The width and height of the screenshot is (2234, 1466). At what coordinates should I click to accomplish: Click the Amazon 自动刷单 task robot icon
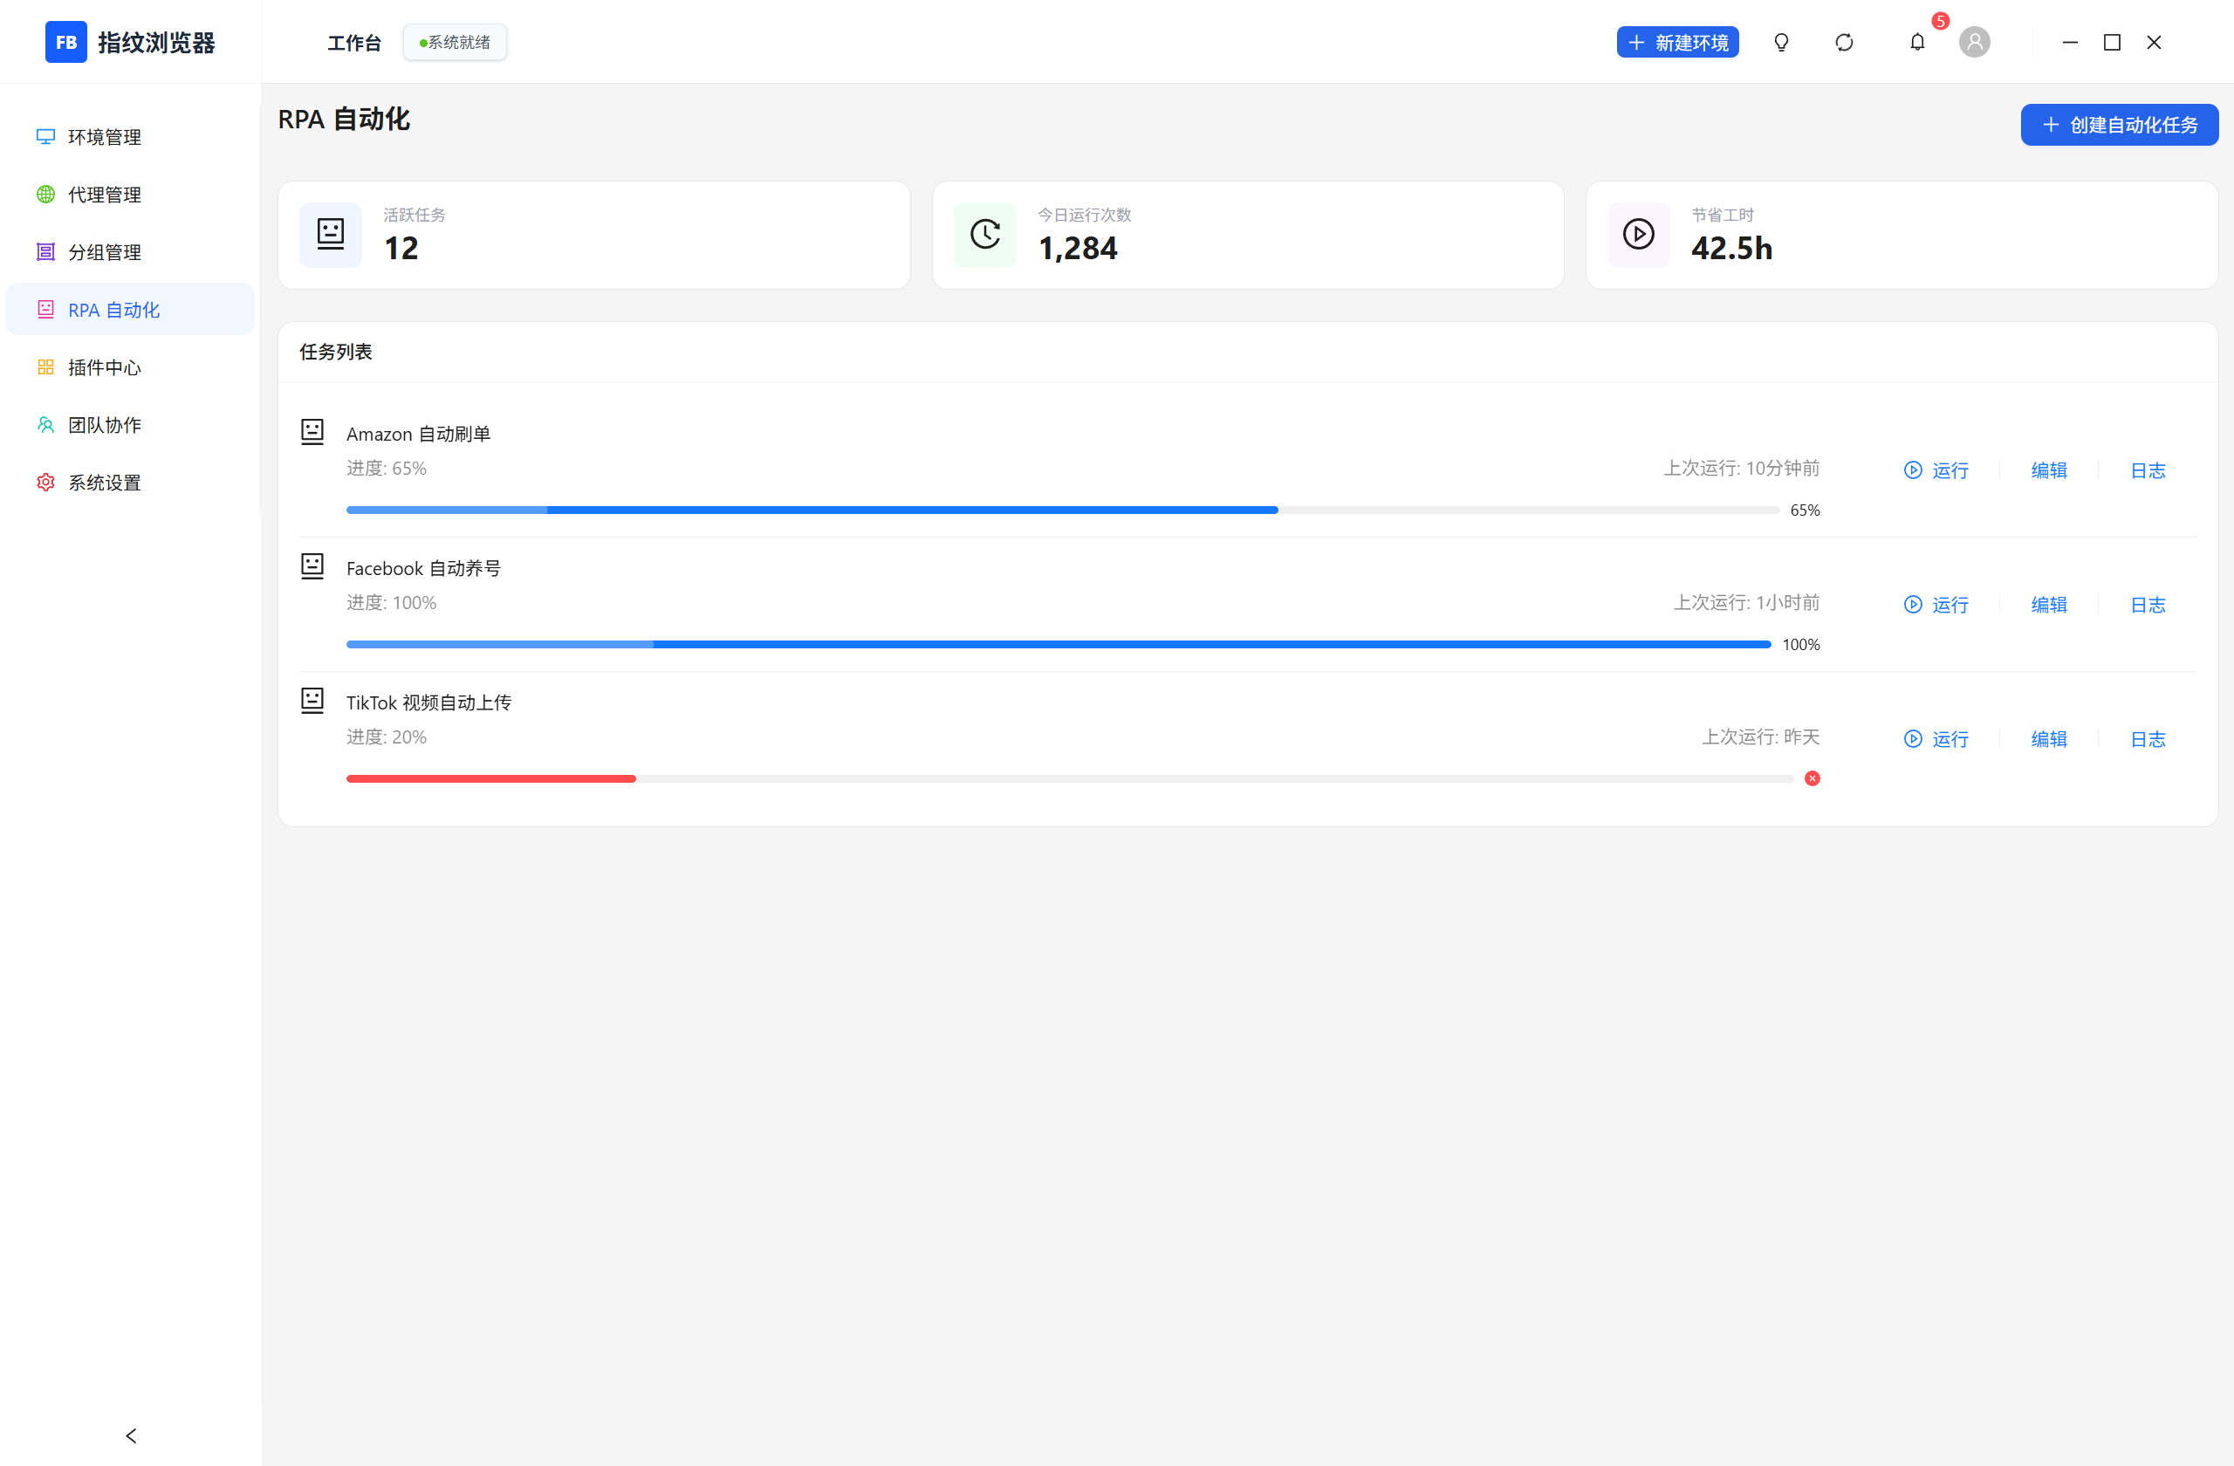pos(312,432)
